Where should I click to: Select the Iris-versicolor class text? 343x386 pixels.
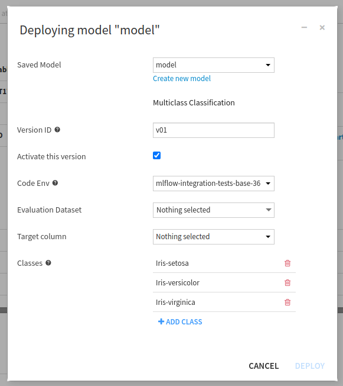pos(178,282)
